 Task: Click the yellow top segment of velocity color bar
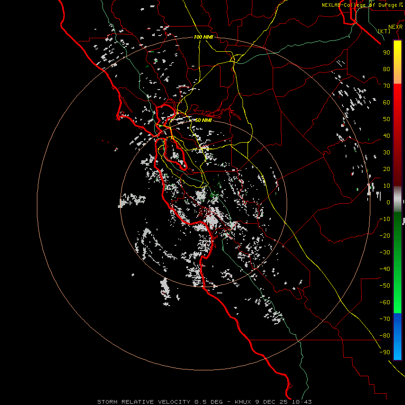pyautogui.click(x=397, y=62)
